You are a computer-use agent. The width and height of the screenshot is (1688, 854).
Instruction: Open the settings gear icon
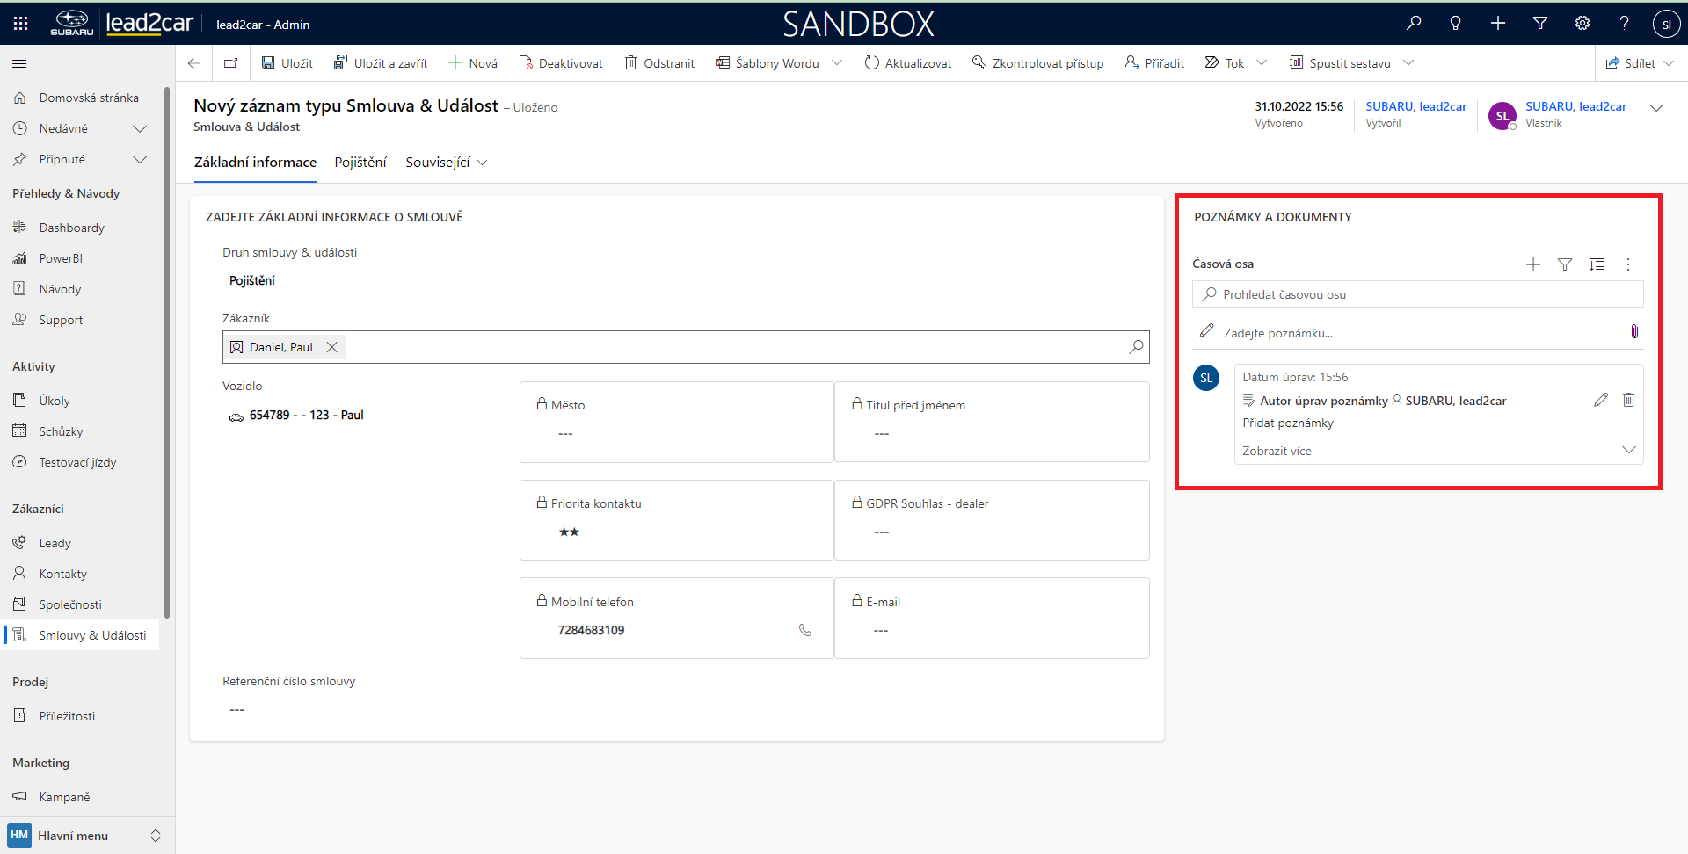[x=1582, y=24]
